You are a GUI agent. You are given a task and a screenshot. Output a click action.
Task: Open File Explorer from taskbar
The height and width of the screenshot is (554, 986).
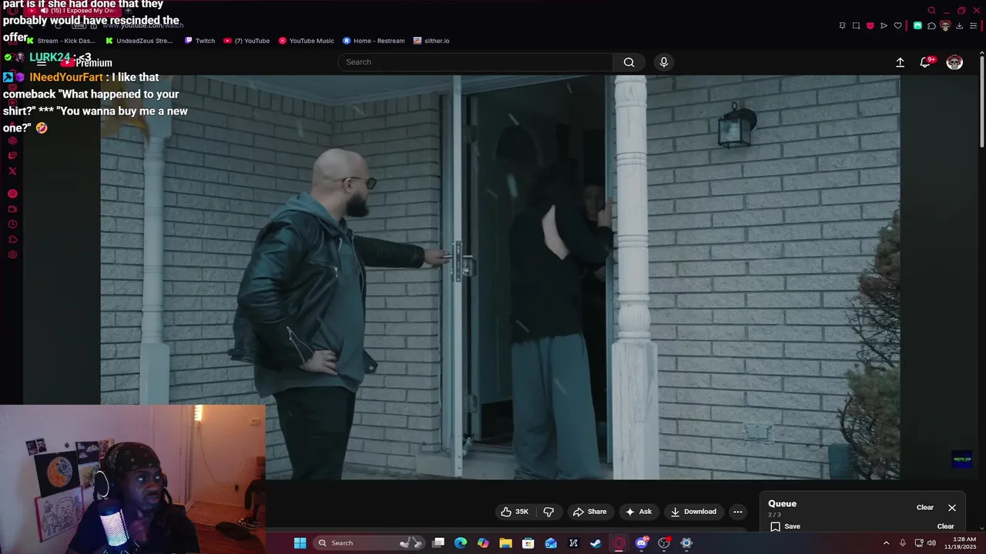coord(505,543)
